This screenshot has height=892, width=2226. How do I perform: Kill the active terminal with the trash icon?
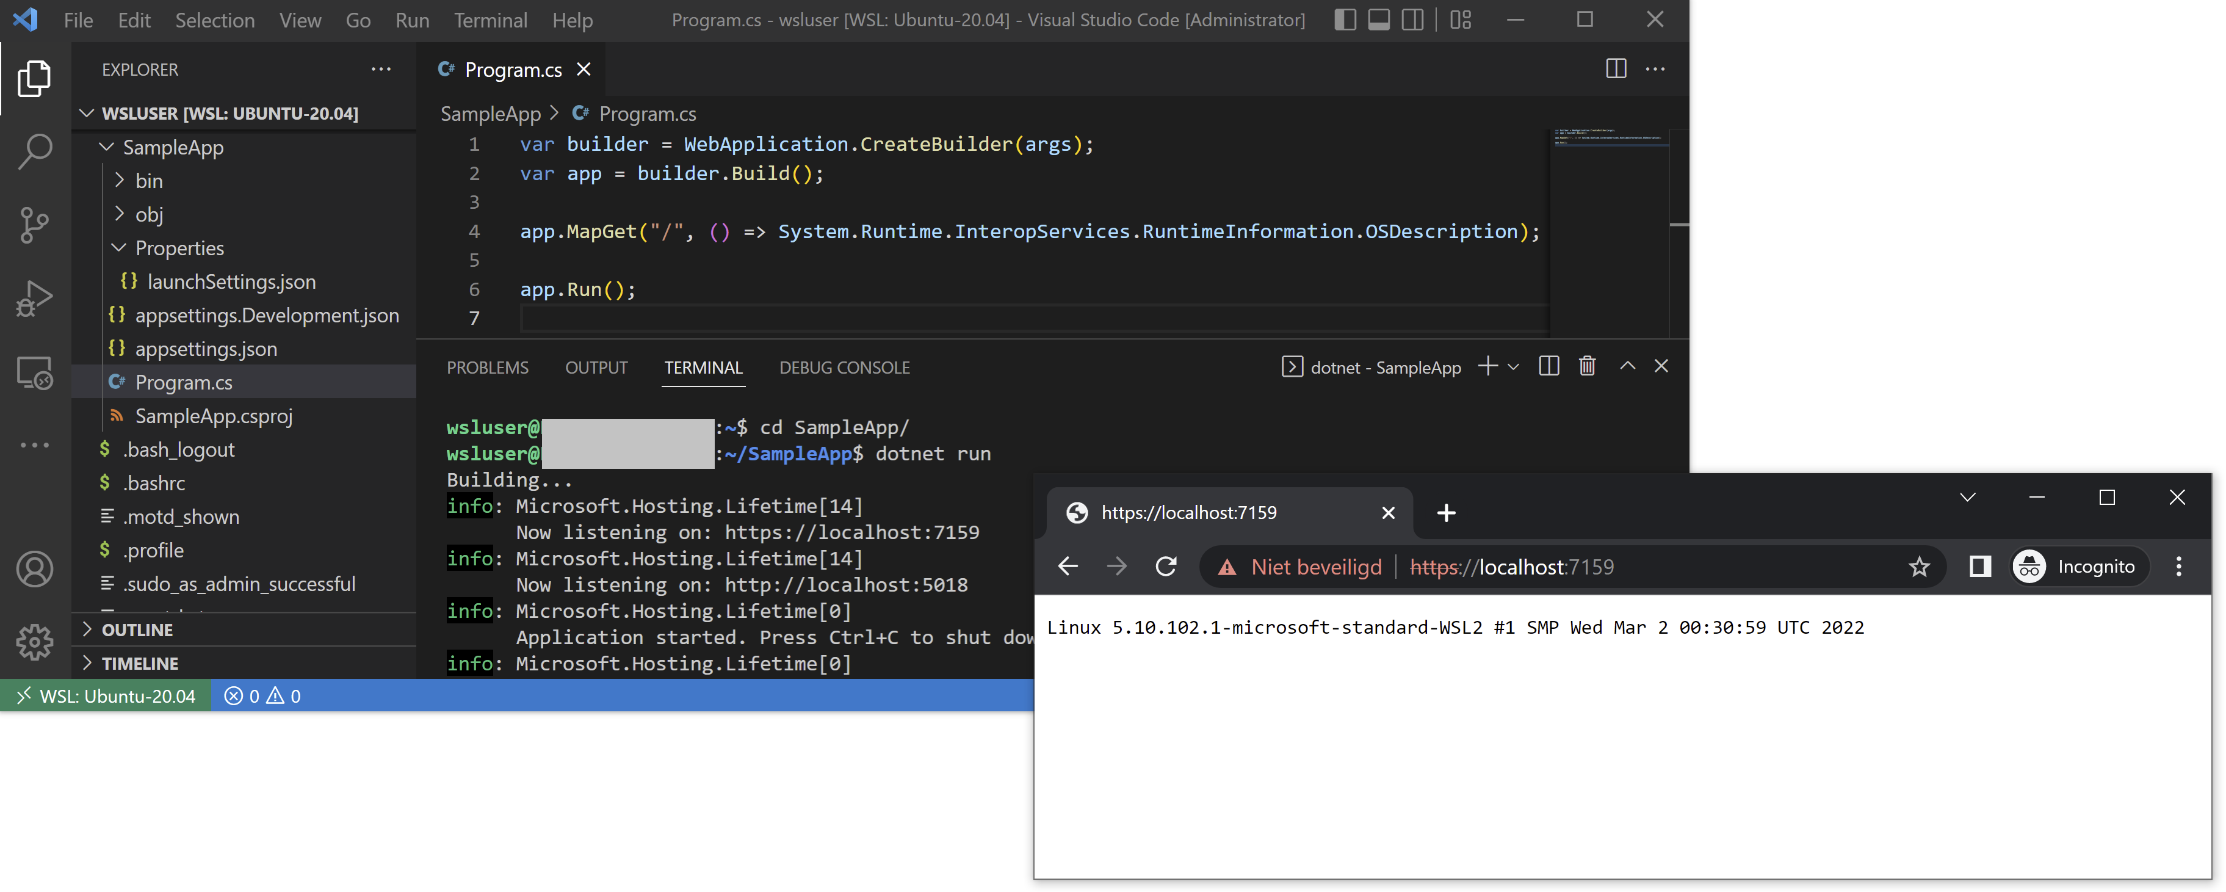pos(1588,366)
